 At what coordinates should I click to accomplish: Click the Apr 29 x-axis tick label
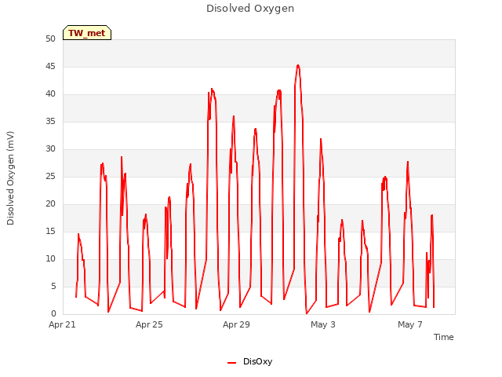coord(236,324)
